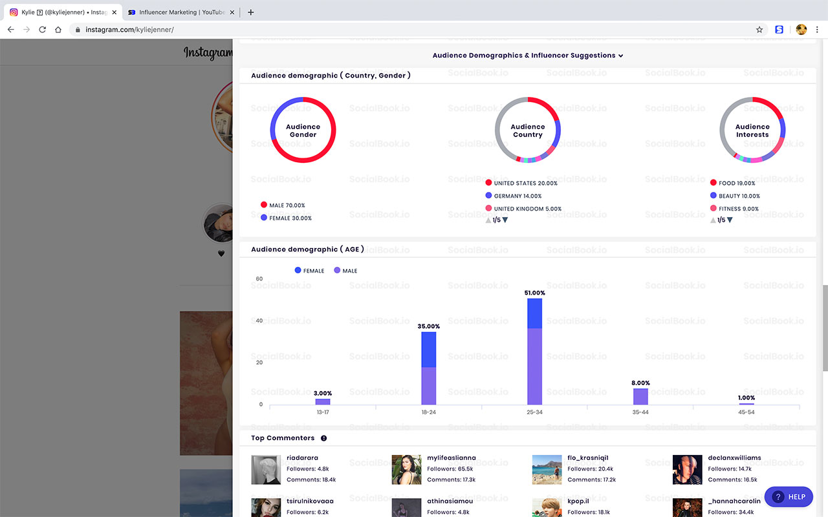Click riadarara profile thumbnail
This screenshot has width=828, height=517.
[266, 470]
